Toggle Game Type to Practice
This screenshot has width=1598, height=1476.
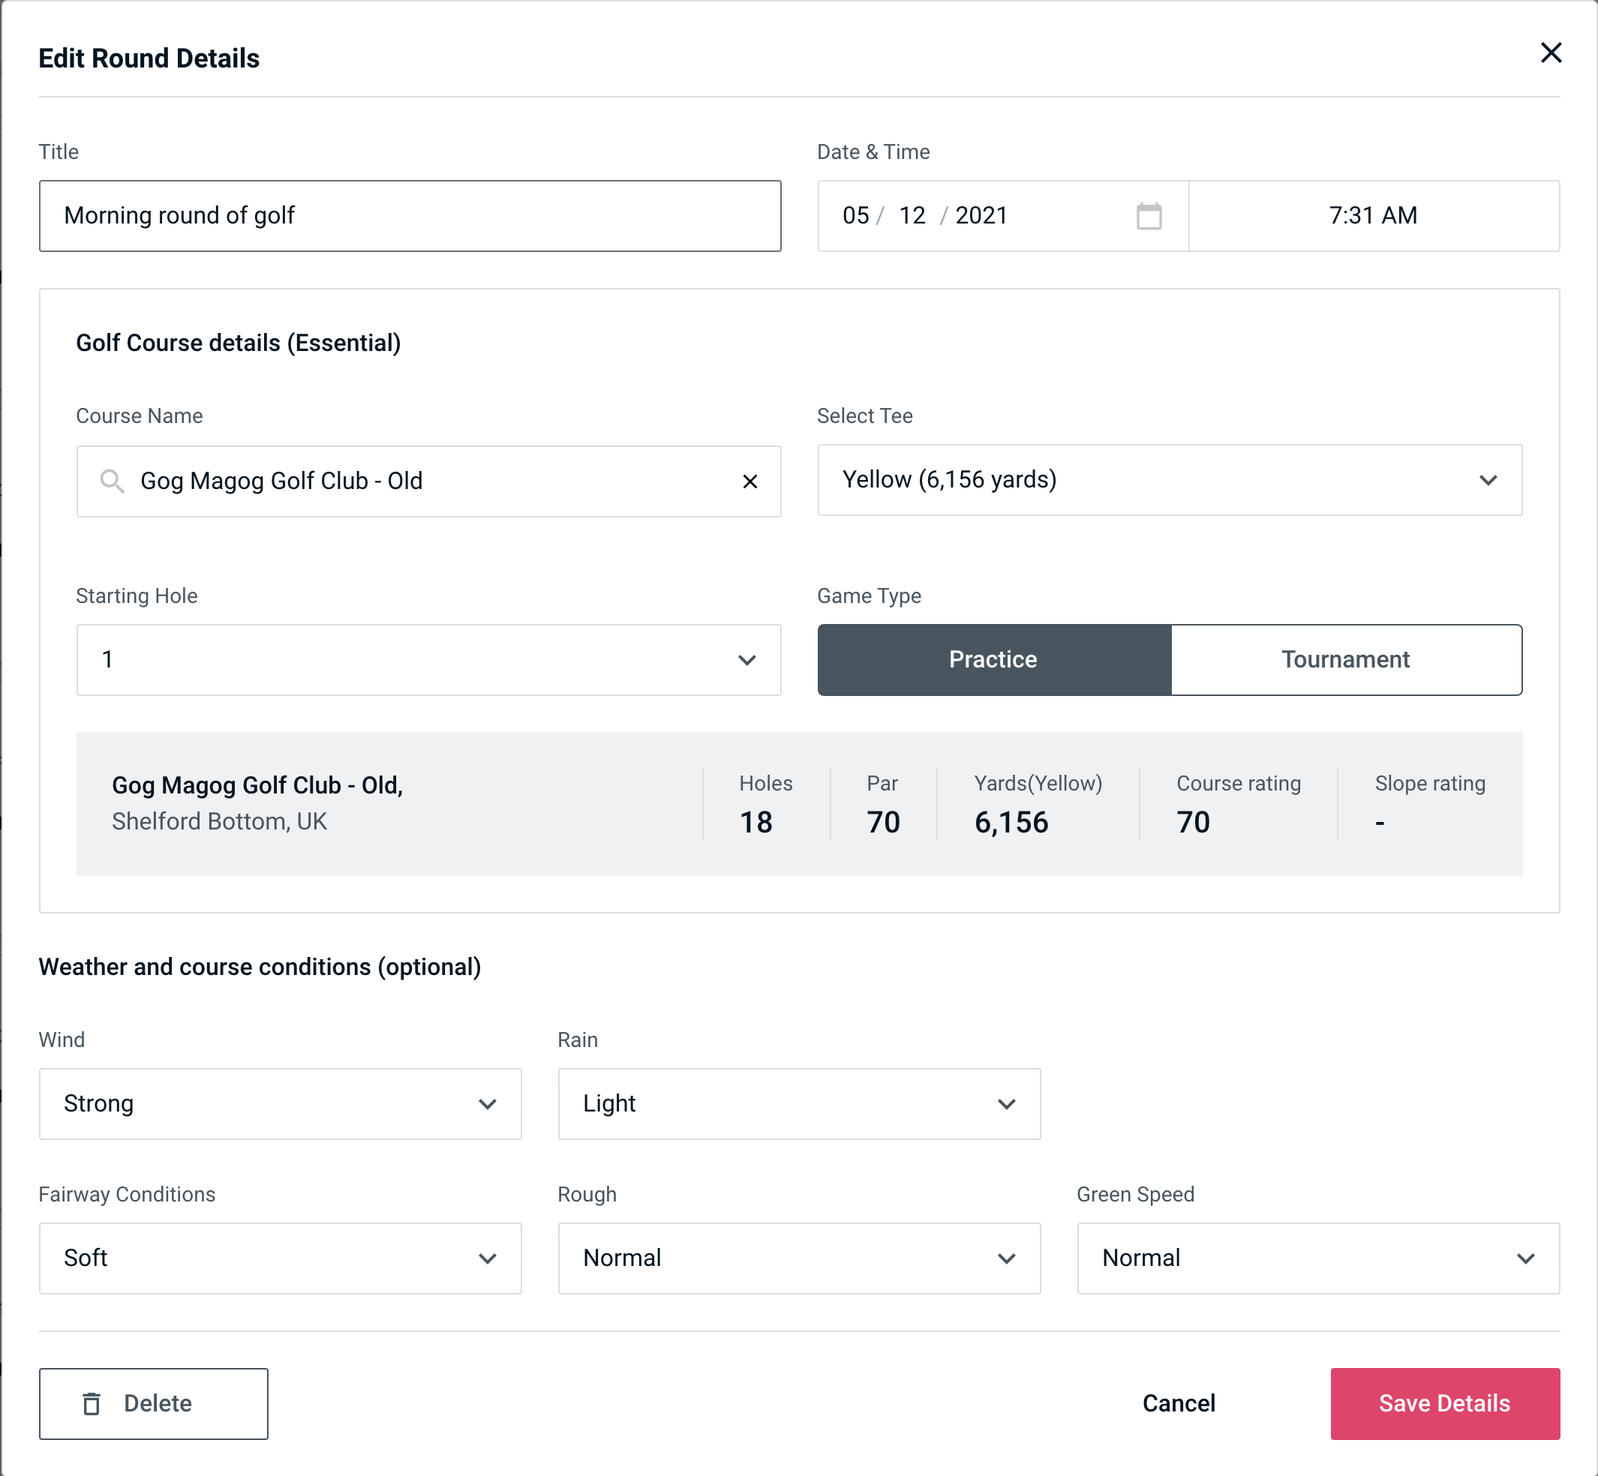994,659
